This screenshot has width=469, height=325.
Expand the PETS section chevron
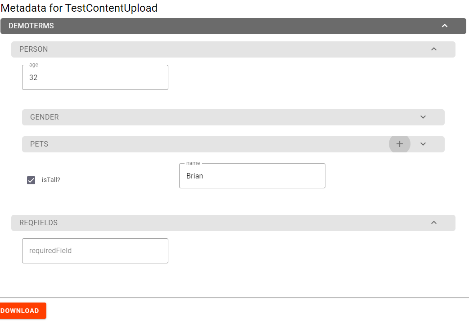[x=423, y=144]
